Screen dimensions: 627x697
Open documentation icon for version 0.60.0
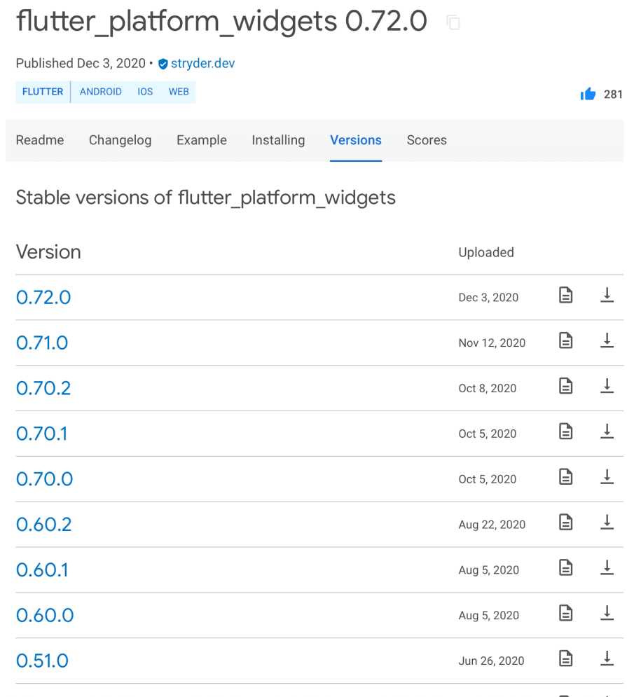pos(565,613)
